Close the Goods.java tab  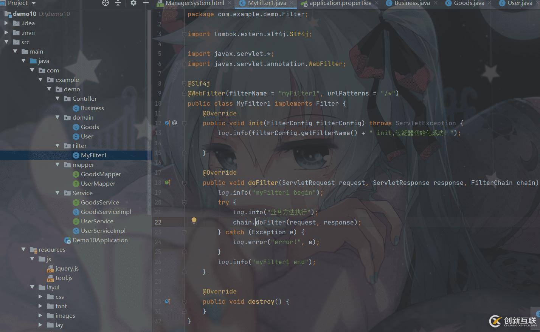[x=490, y=3]
